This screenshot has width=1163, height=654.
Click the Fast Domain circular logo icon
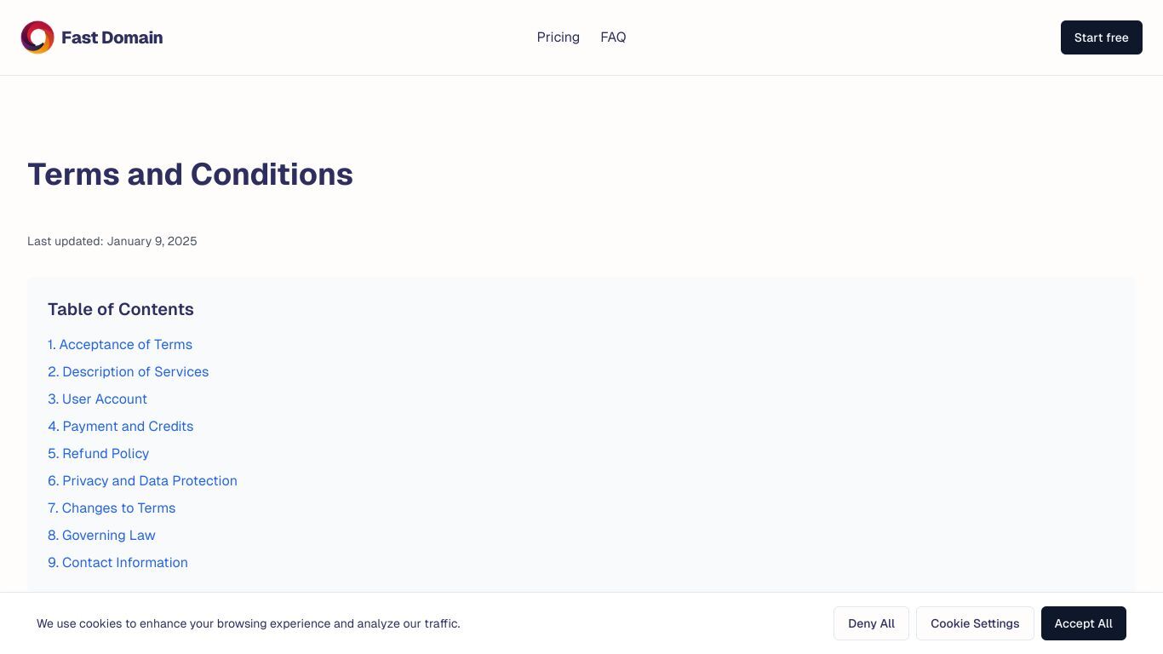(x=37, y=37)
